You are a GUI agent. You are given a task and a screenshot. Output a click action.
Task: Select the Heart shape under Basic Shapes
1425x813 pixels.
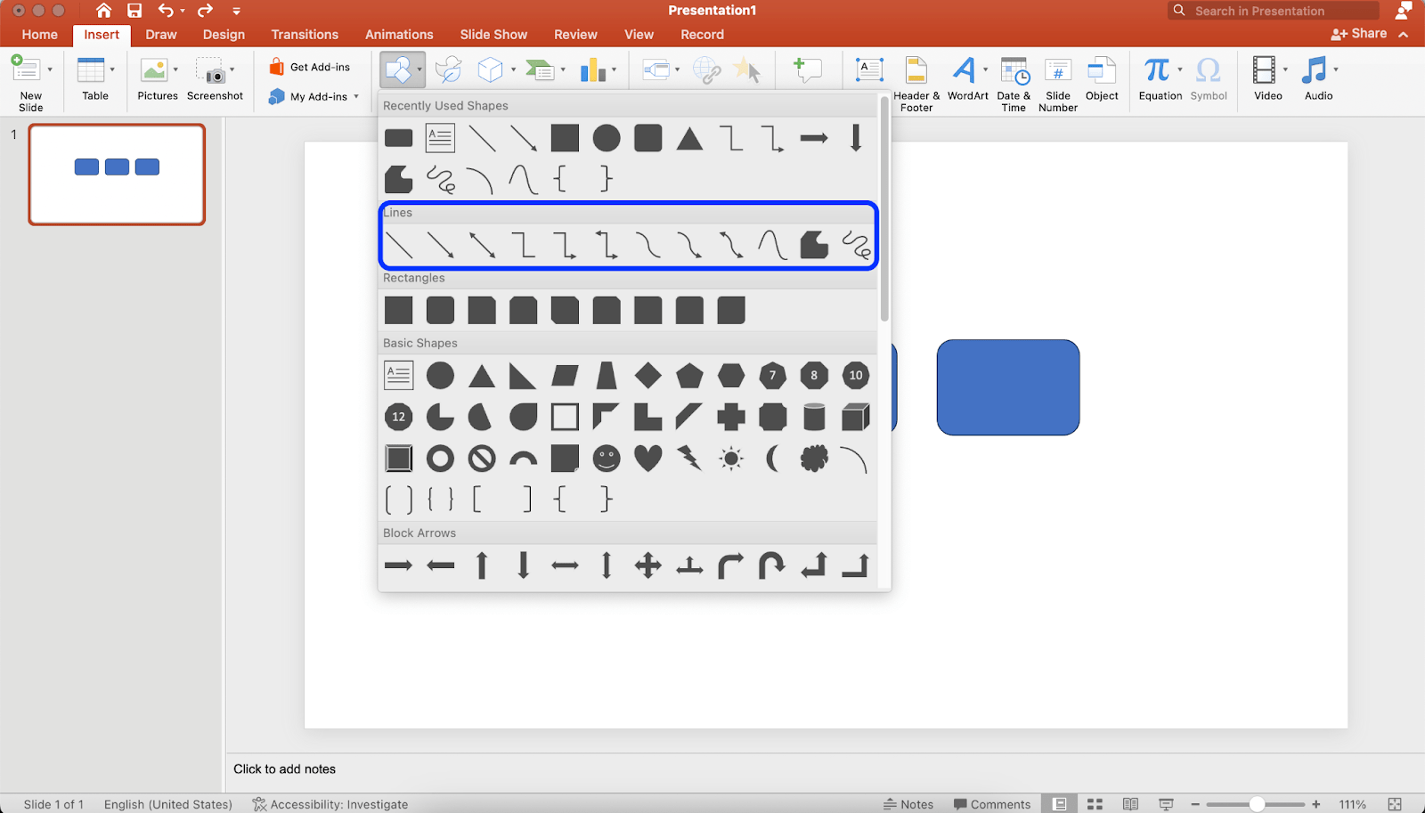[x=647, y=458]
